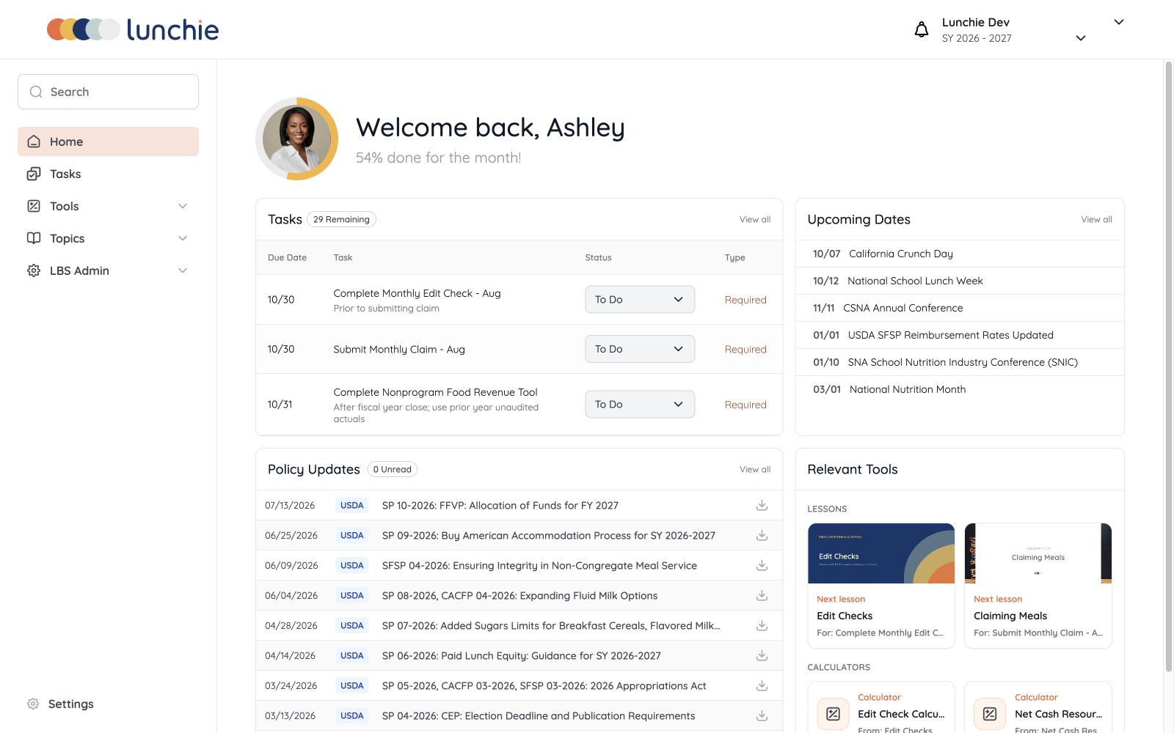Download SP 07-2026 Added Sugars Limits policy
Image resolution: width=1174 pixels, height=733 pixels.
point(762,625)
